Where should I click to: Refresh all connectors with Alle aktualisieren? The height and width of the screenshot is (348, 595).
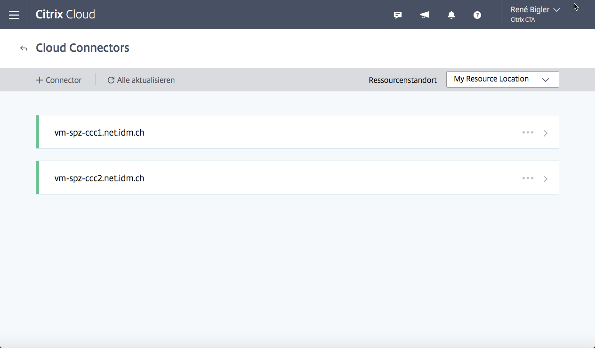click(x=141, y=80)
